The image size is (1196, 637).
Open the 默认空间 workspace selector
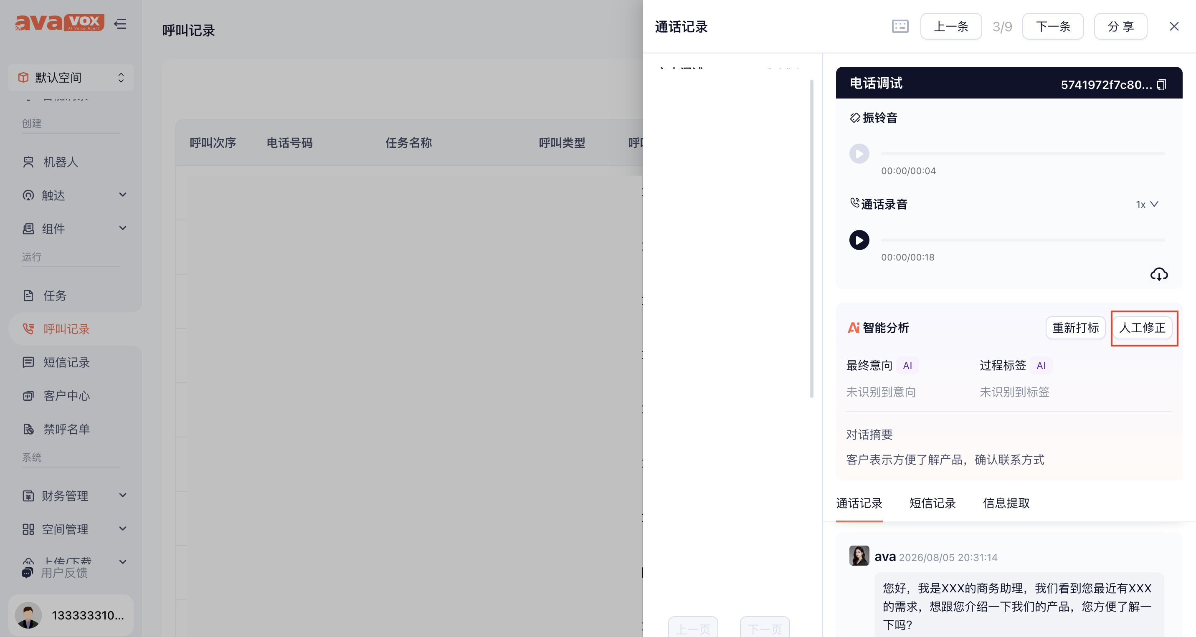point(71,78)
